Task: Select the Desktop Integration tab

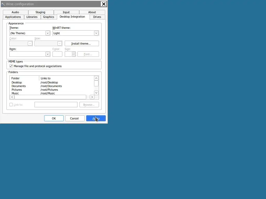Action: (x=72, y=17)
